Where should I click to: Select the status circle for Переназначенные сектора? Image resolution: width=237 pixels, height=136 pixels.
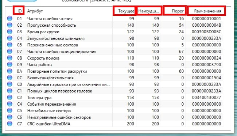tap(10, 45)
